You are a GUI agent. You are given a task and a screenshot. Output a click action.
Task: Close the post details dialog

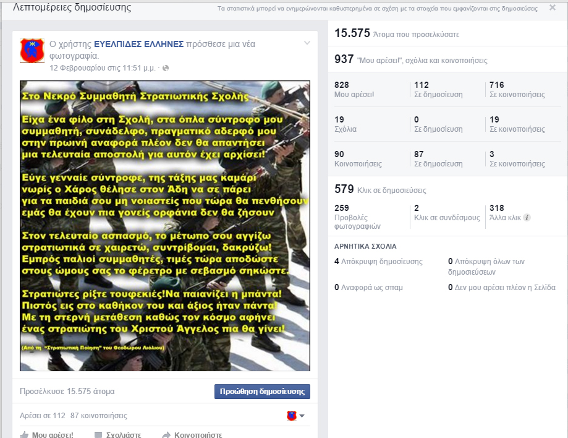pyautogui.click(x=553, y=7)
